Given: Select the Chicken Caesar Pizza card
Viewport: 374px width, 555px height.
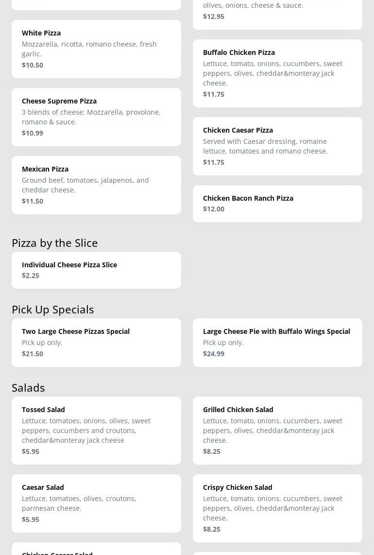Looking at the screenshot, I should 277,146.
